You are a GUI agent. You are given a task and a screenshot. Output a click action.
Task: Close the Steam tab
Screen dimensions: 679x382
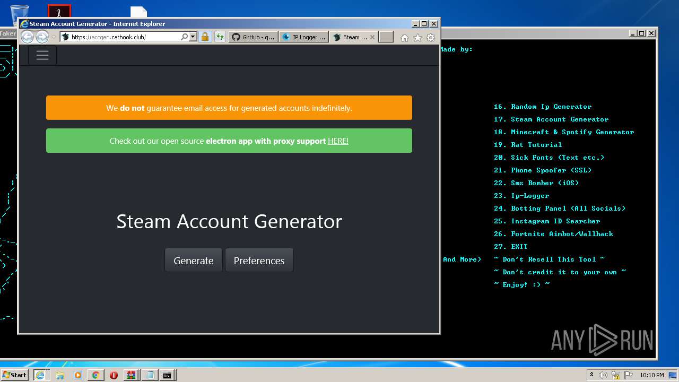[x=372, y=37]
